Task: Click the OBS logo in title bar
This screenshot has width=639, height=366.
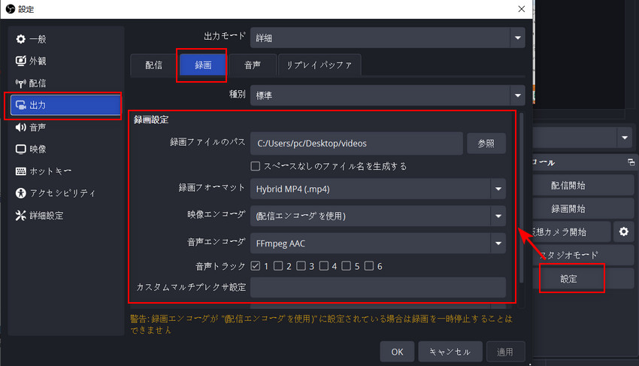Action: point(11,9)
